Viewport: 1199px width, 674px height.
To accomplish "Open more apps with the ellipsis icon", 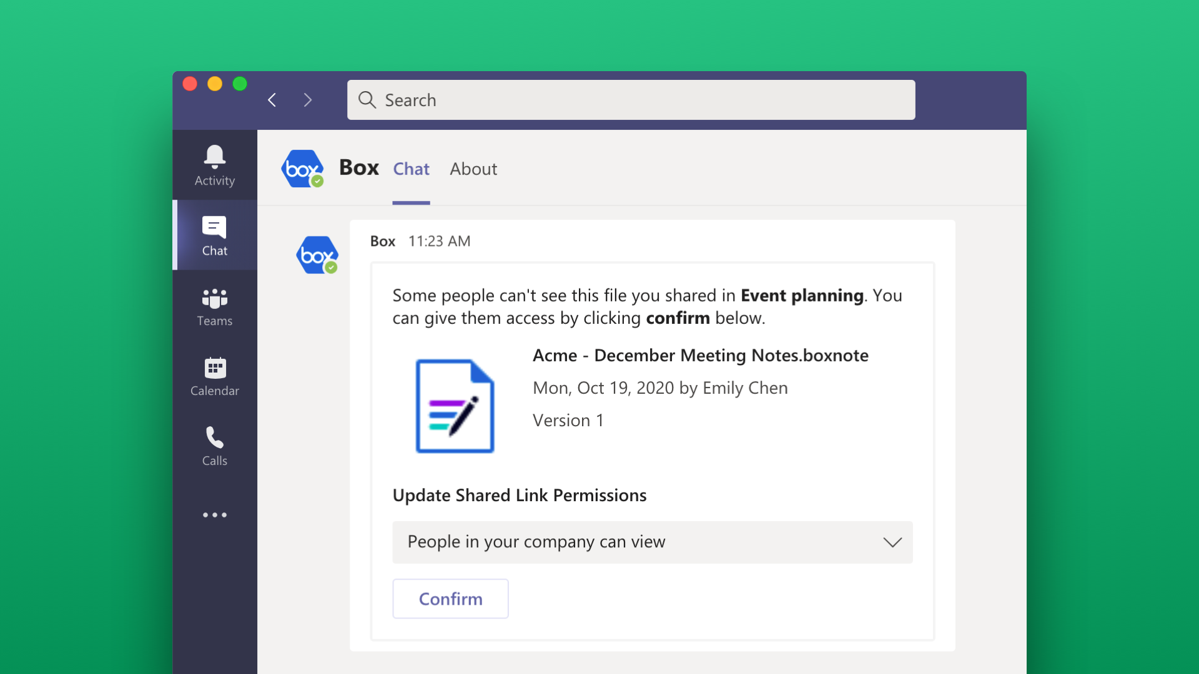I will click(x=214, y=515).
